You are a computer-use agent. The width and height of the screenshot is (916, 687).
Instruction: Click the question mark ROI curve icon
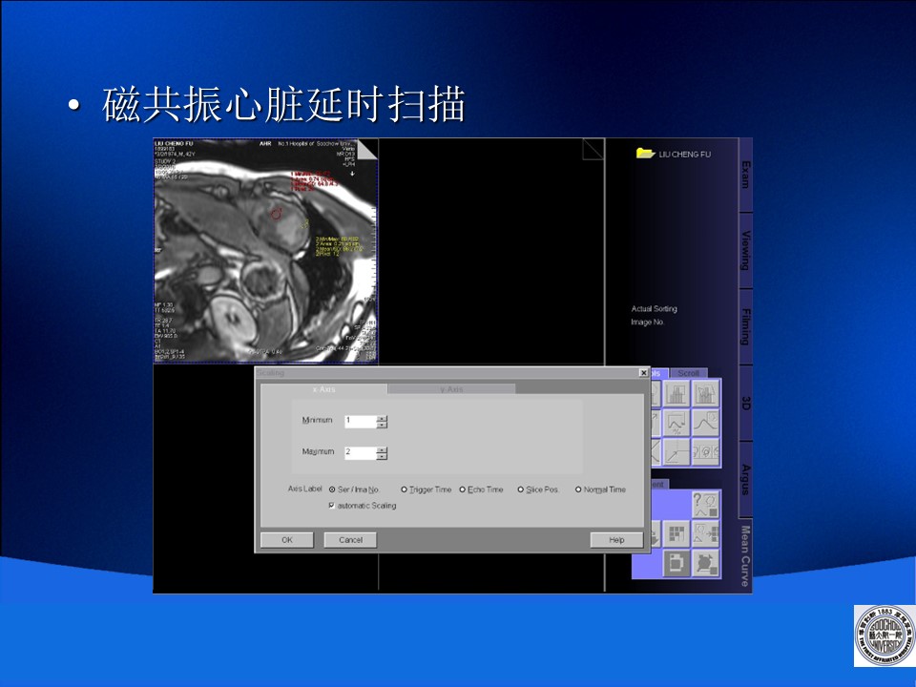[706, 505]
